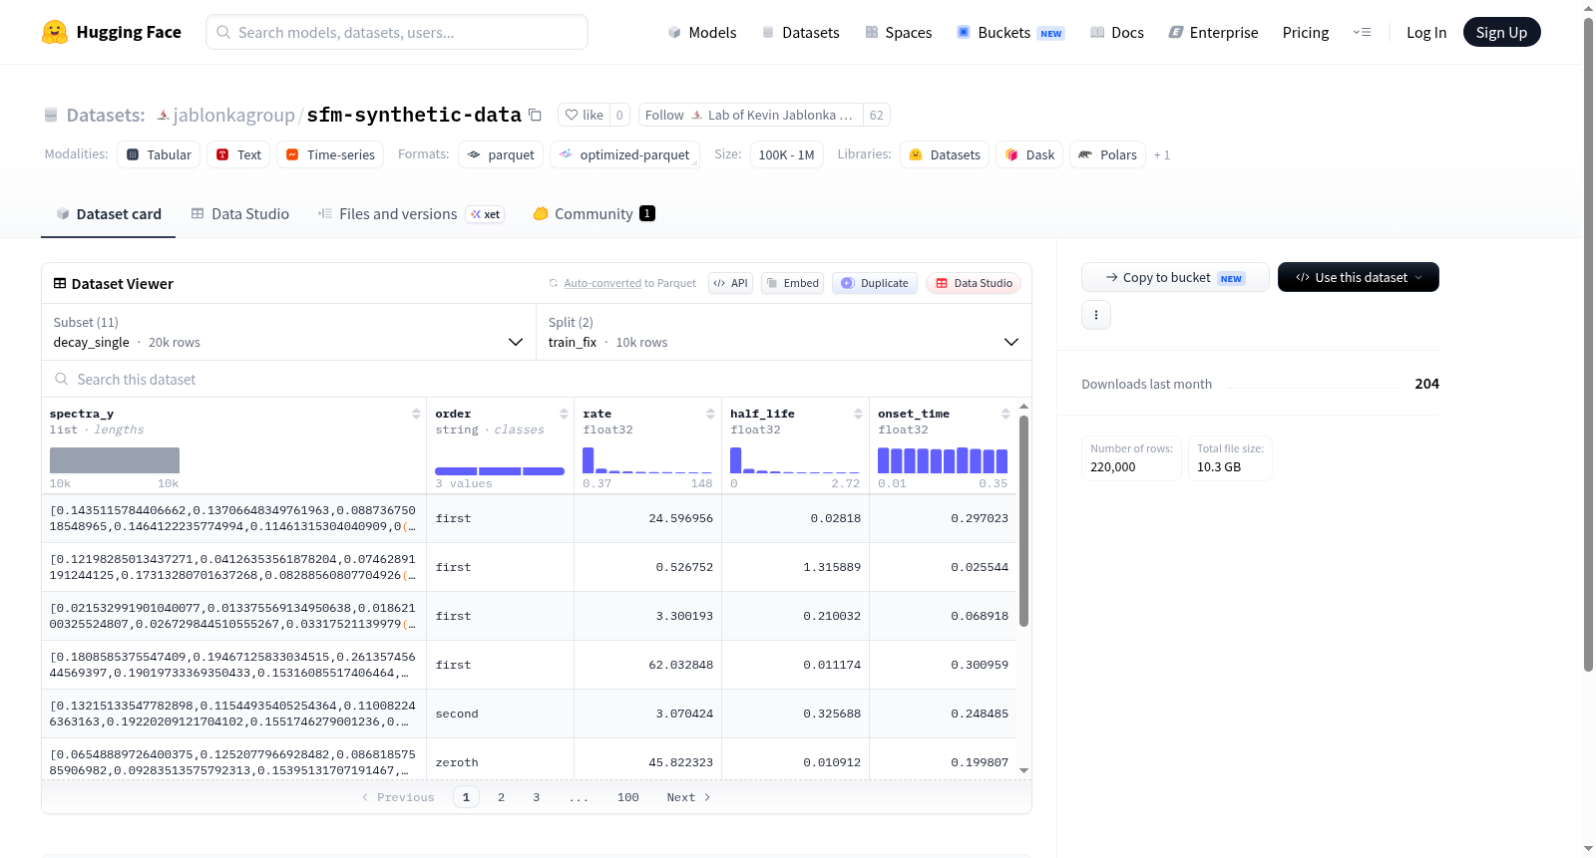Switch to the Dataset card tab

109,213
